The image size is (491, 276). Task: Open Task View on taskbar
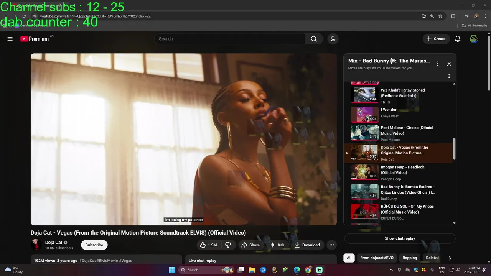[241, 270]
